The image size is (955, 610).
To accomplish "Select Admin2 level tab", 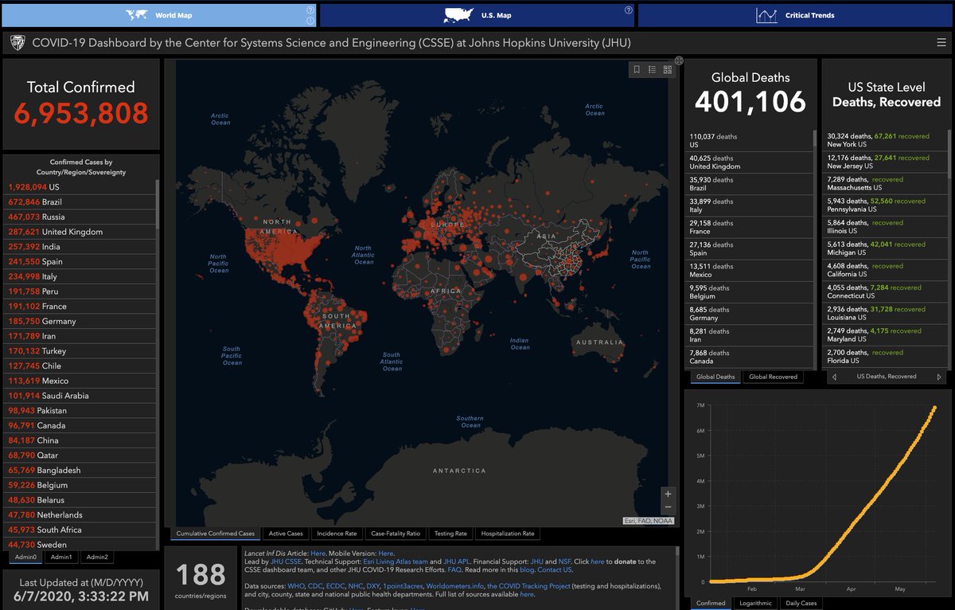I will [97, 557].
